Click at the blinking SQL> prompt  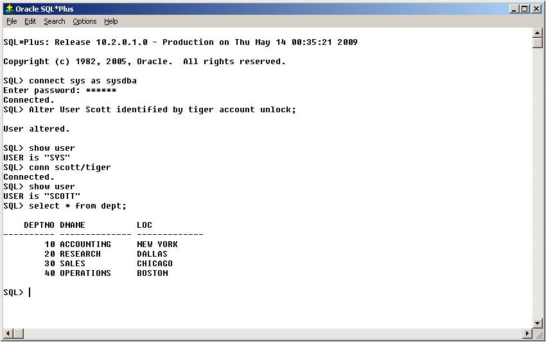(30, 292)
